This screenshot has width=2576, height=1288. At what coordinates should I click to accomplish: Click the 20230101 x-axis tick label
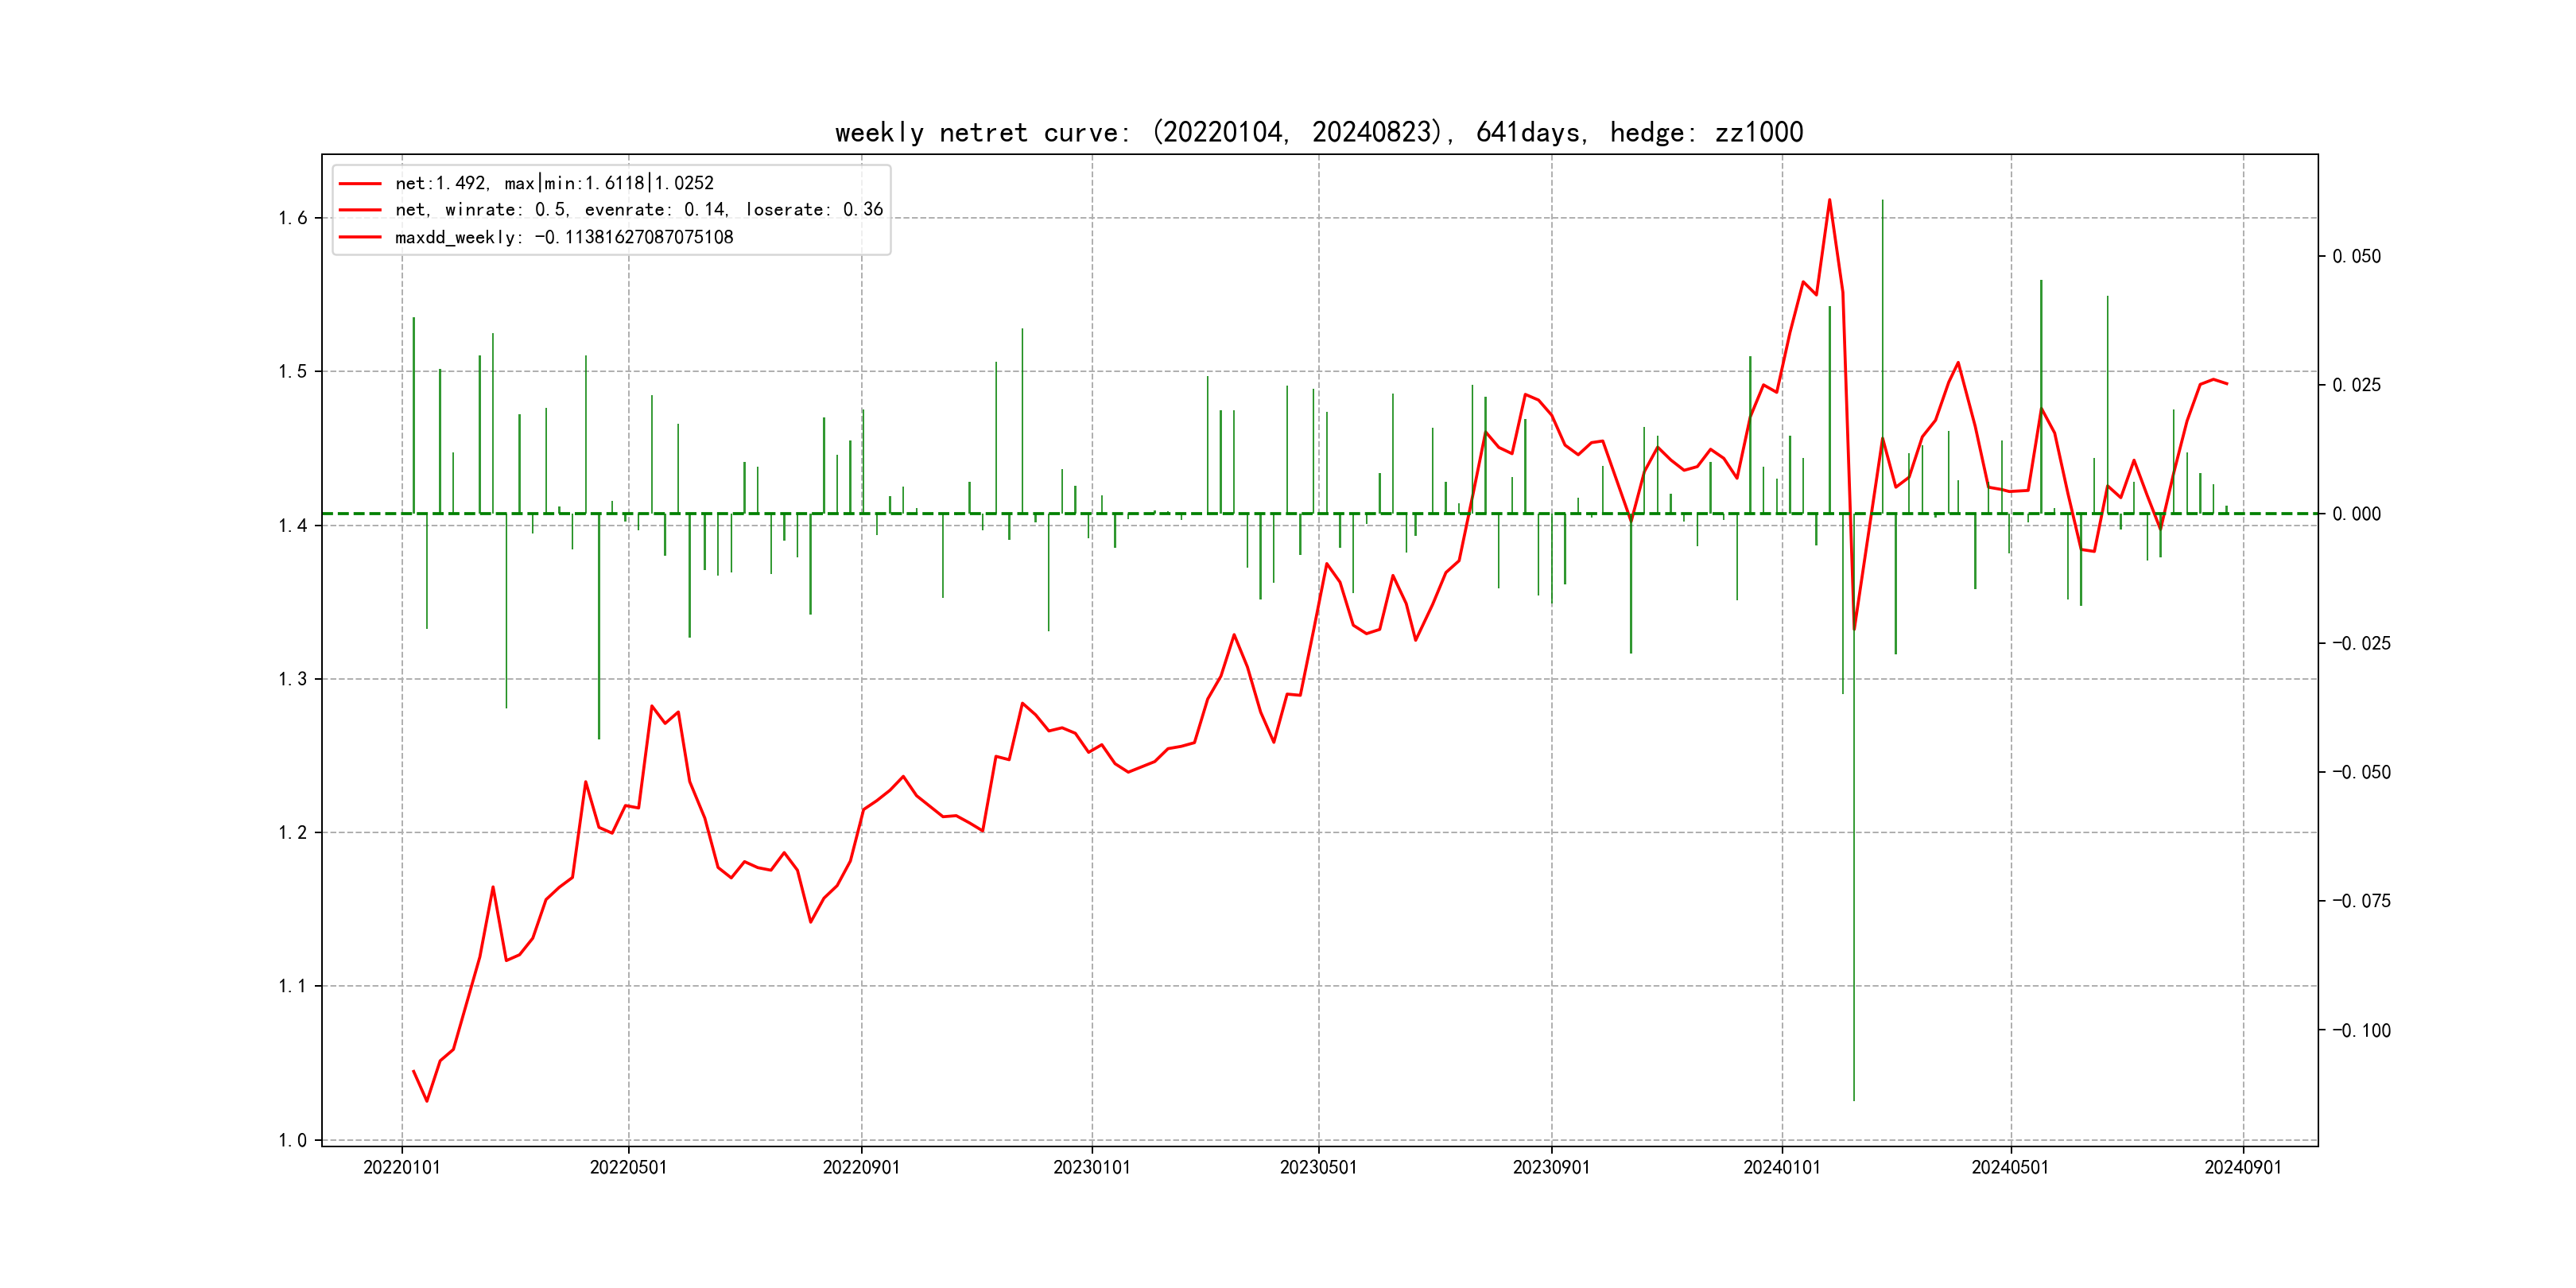pos(1091,1167)
